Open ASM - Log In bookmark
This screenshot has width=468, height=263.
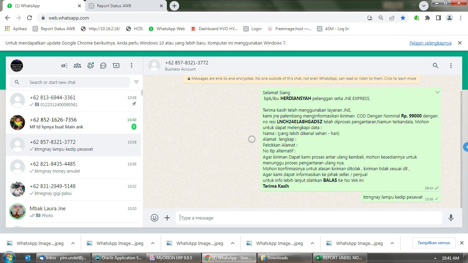333,29
